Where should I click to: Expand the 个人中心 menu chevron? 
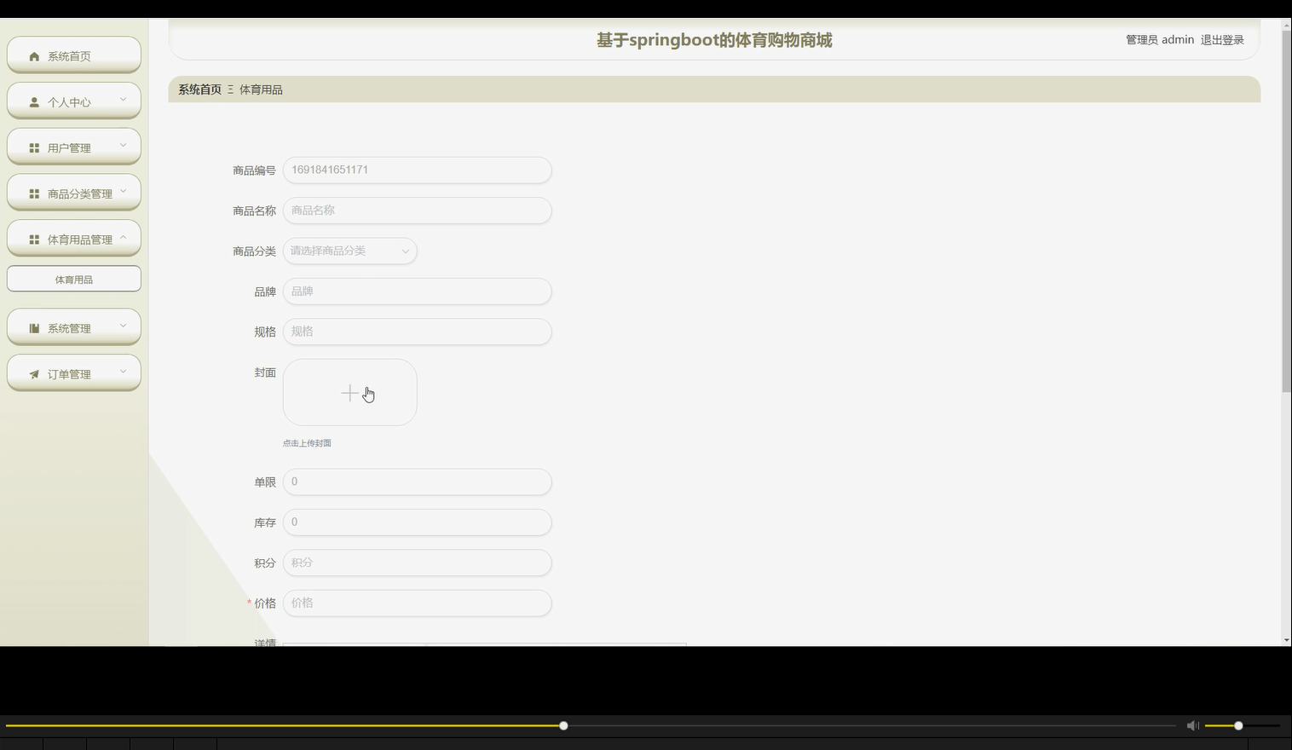pos(123,100)
